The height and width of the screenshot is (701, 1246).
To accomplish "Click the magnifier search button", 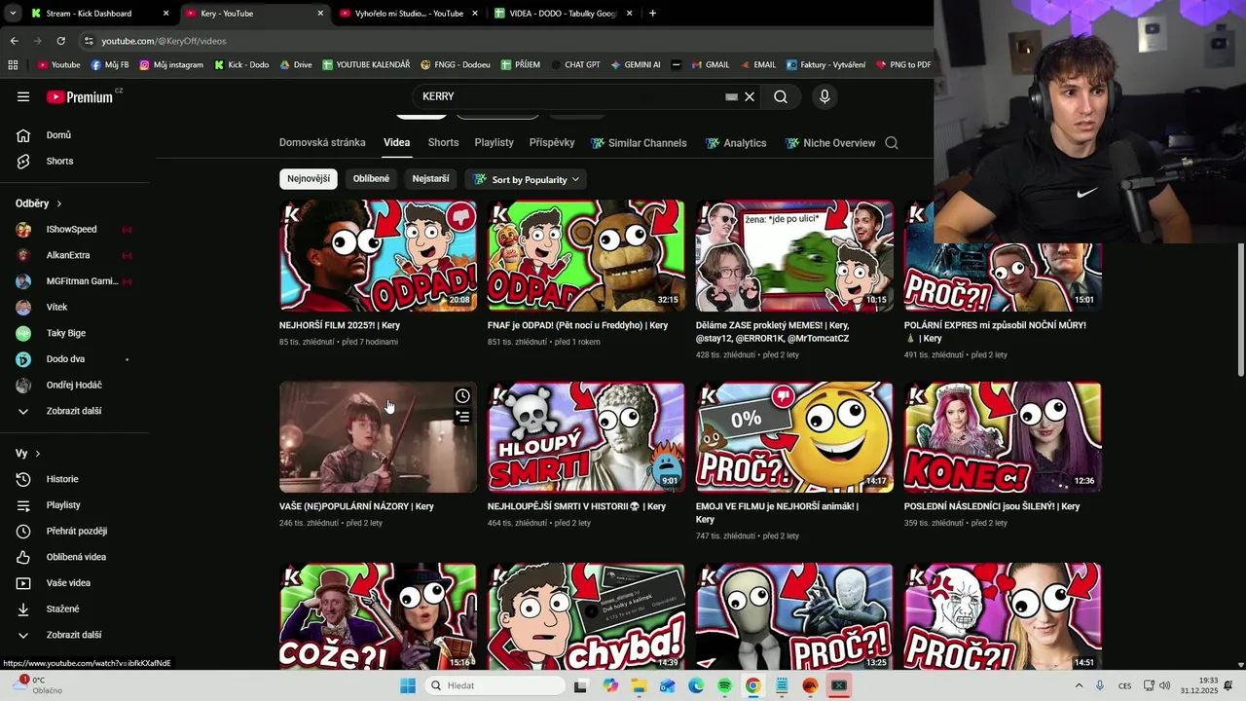I will coord(781,96).
